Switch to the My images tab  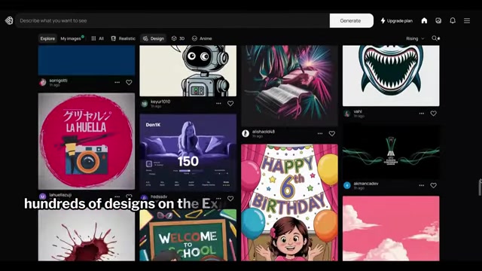coord(71,38)
